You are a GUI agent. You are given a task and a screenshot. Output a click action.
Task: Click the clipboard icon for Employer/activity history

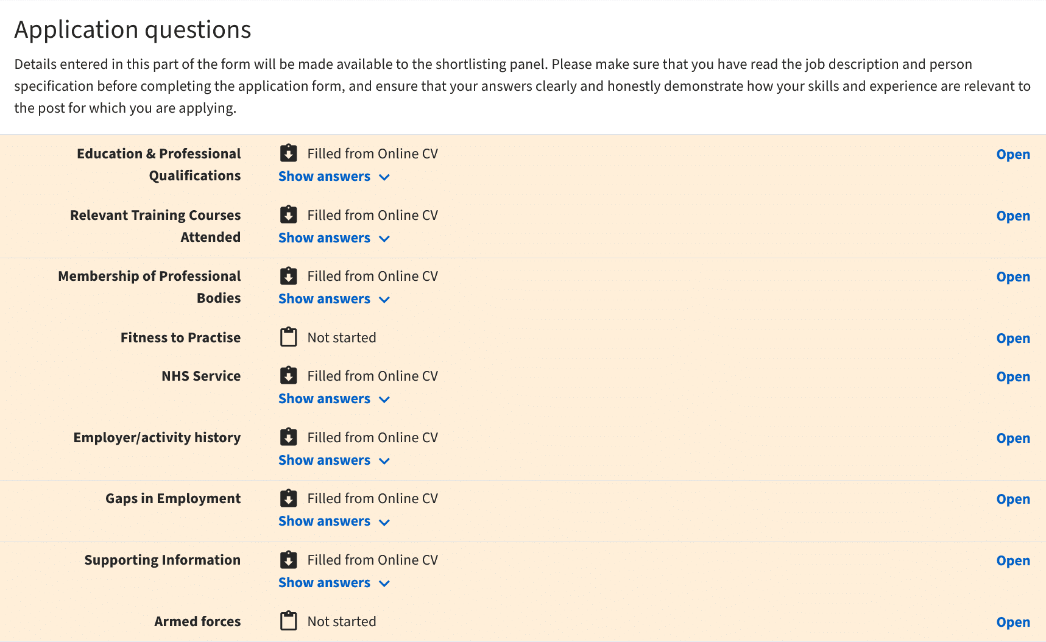[288, 437]
